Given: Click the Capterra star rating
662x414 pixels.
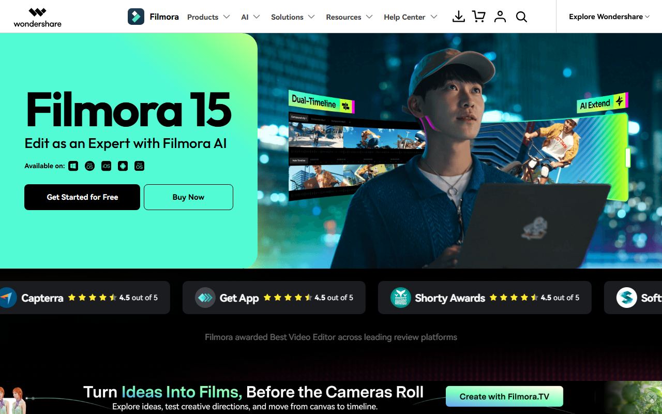Looking at the screenshot, I should [x=92, y=298].
